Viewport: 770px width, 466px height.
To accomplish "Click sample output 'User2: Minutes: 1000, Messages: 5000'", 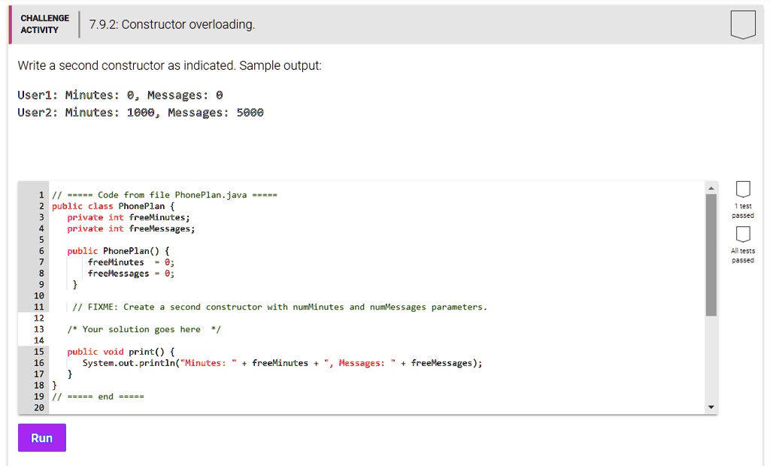I will pyautogui.click(x=141, y=113).
